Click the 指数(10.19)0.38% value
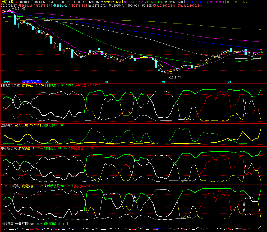The height and width of the screenshot is (232, 267). pos(190,6)
